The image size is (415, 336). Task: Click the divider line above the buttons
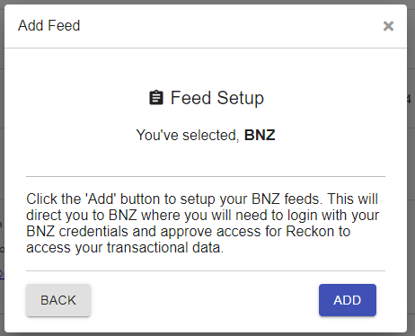(206, 271)
